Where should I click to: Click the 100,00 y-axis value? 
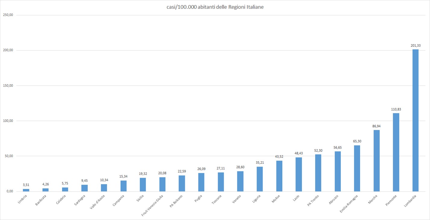[x=7, y=121]
